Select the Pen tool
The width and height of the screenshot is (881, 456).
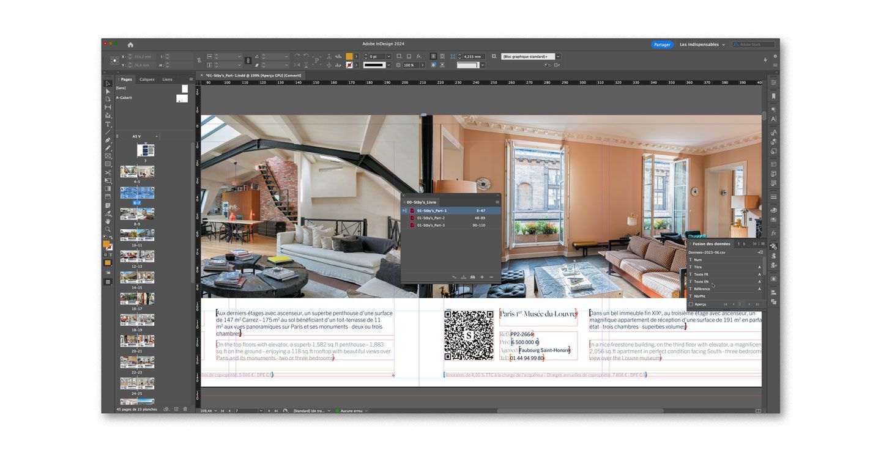pyautogui.click(x=108, y=140)
